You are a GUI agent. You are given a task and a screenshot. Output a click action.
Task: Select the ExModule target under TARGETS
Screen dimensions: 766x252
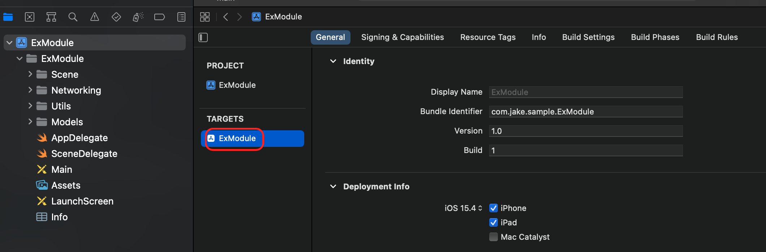click(253, 139)
